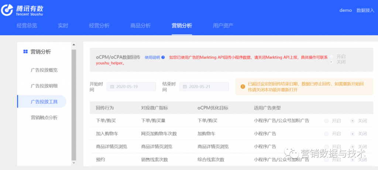The height and width of the screenshot is (170, 378).
Task: Open 广告投放概览 in the sidebar
Action: pyautogui.click(x=44, y=70)
